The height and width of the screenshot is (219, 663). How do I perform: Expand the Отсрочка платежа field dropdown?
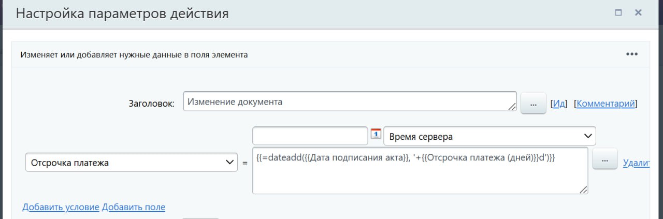tap(131, 163)
